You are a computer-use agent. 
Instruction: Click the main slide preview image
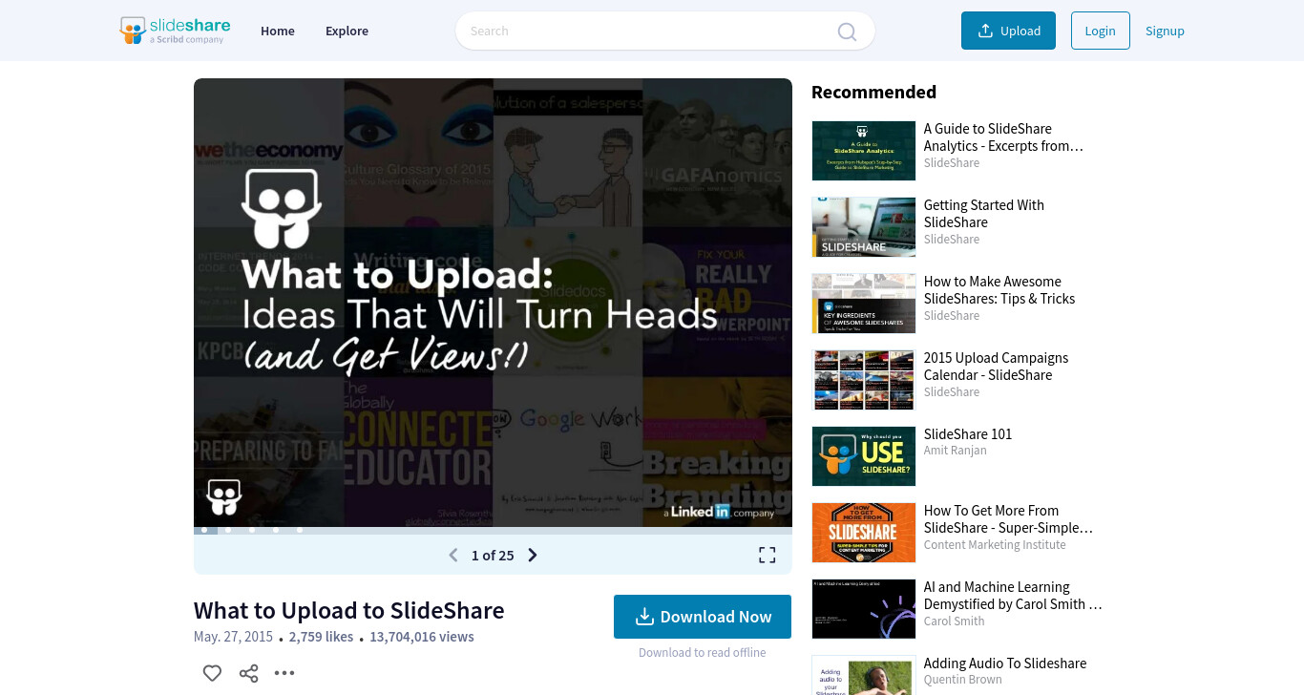pos(493,303)
